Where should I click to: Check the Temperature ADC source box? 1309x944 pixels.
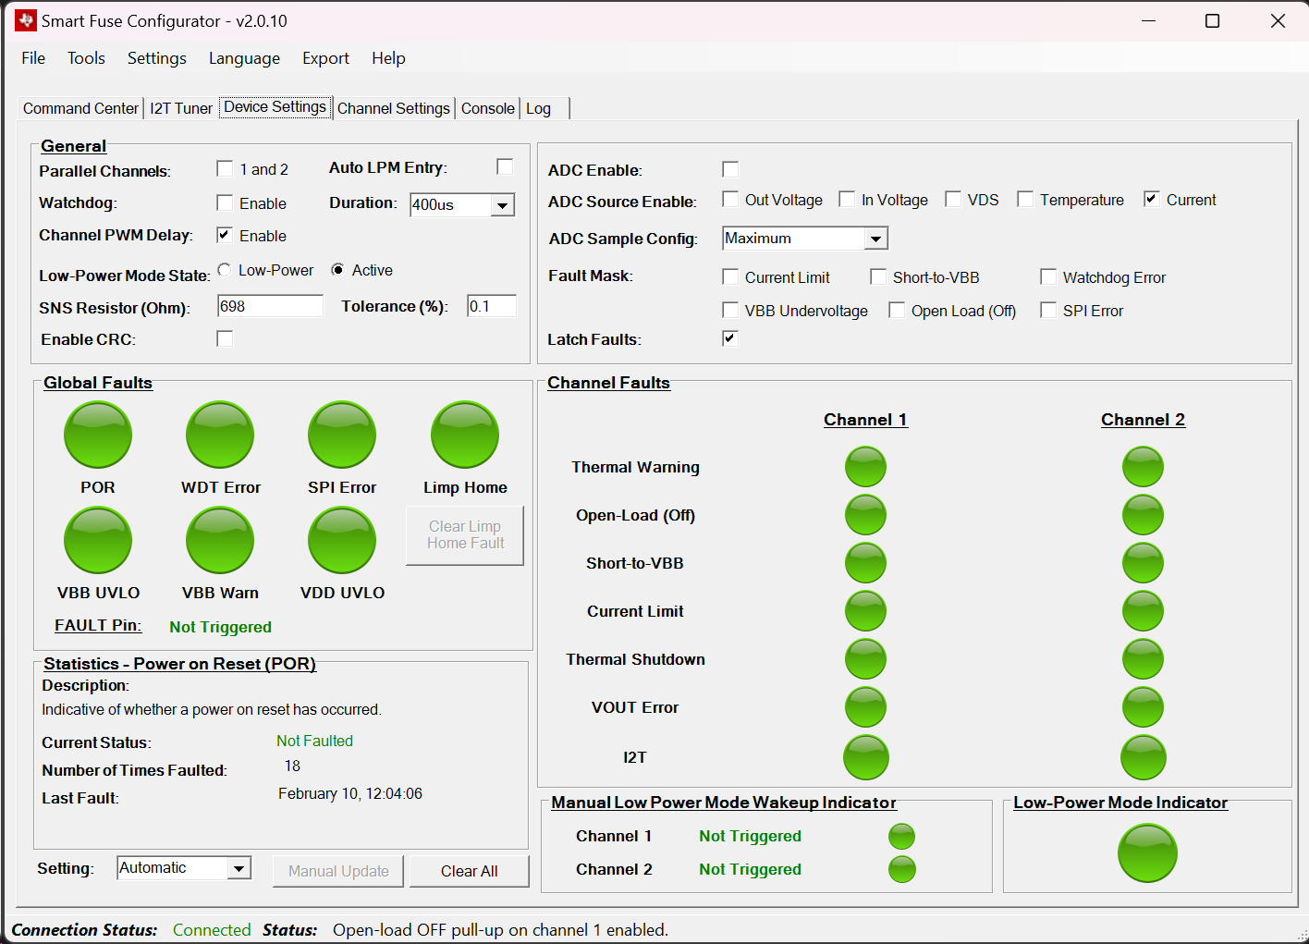tap(1025, 200)
